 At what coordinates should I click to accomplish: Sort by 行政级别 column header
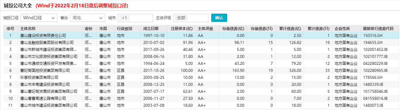pos(125,29)
